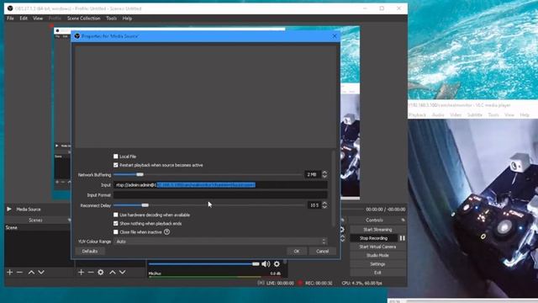The width and height of the screenshot is (538, 303).
Task: Enable Use hardware decoding when available
Action: pos(116,215)
